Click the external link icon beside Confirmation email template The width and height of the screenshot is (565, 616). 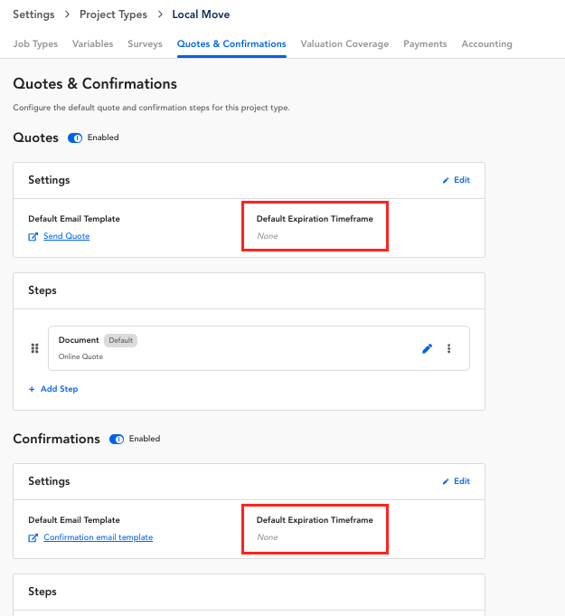pyautogui.click(x=33, y=538)
